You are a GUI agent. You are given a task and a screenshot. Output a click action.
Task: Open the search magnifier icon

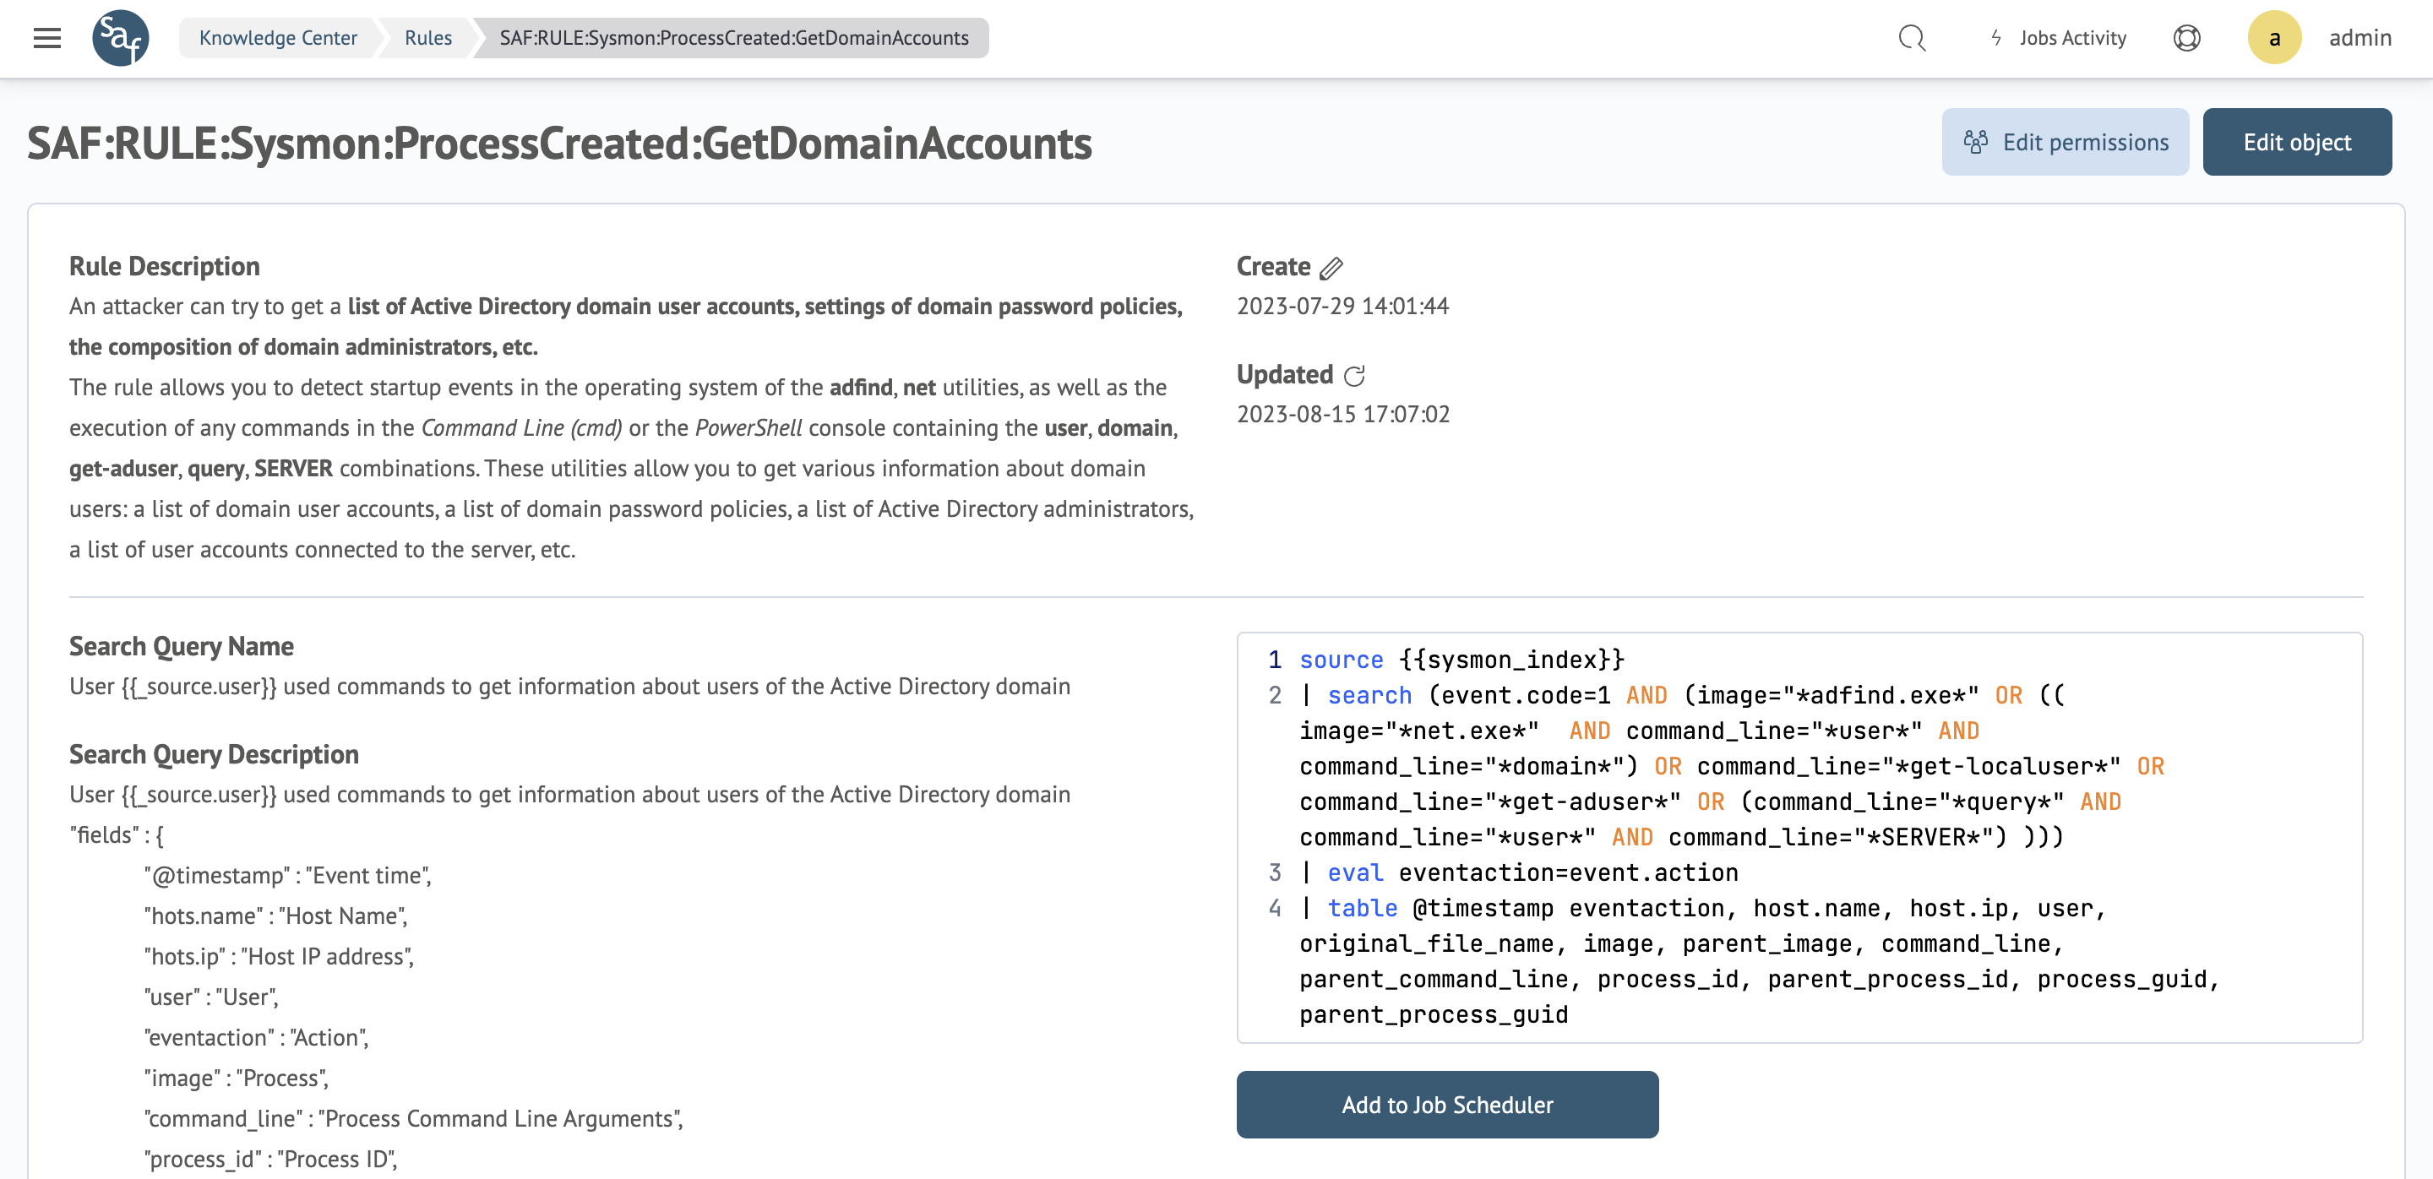(x=1911, y=38)
